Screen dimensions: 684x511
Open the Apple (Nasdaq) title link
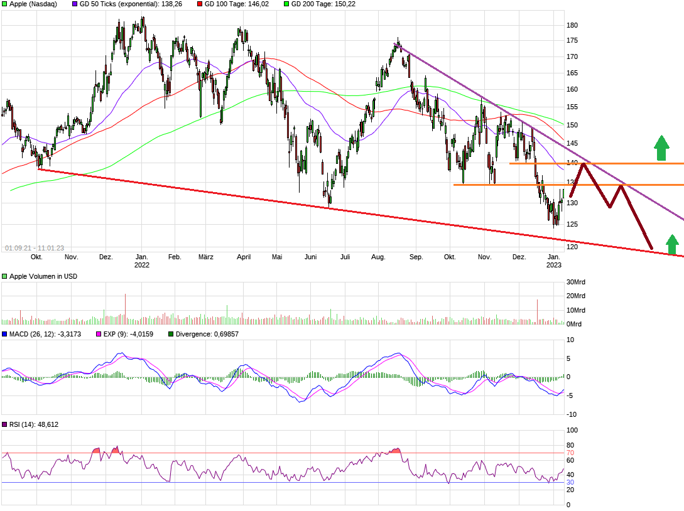(x=35, y=4)
